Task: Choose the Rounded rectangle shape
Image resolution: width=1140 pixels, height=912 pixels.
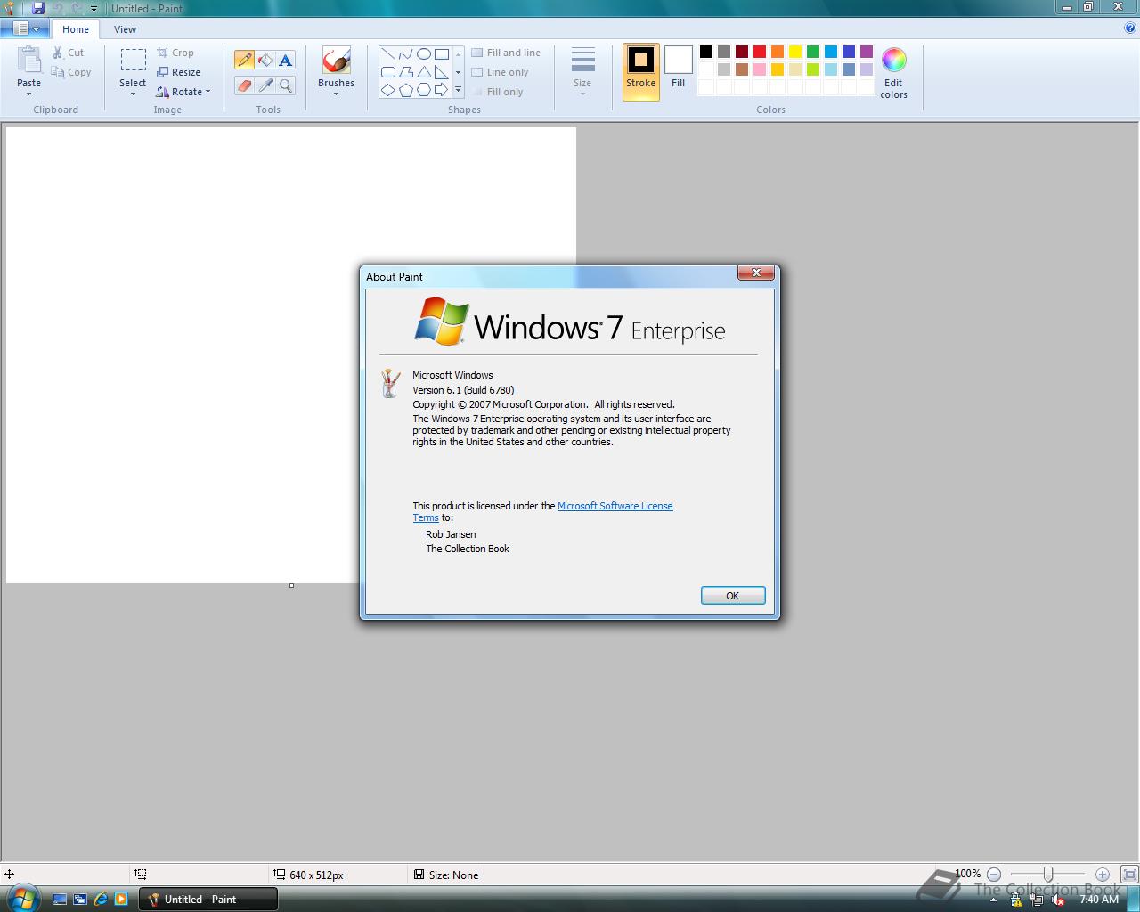Action: 388,72
